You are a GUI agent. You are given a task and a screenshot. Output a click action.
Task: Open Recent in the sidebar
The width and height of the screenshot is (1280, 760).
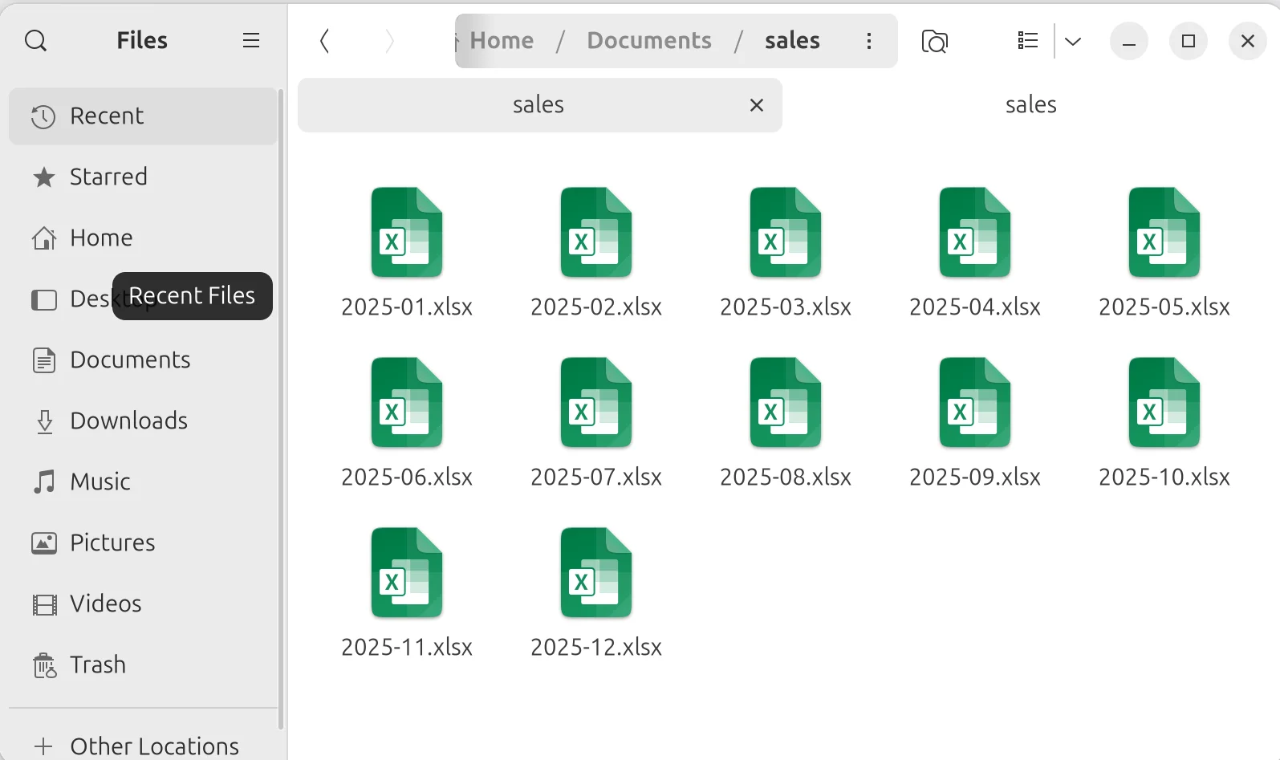point(143,116)
